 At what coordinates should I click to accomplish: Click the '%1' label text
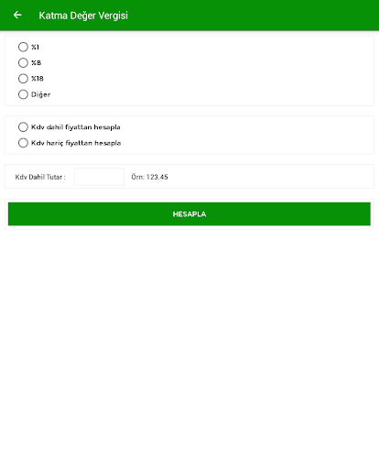pos(35,47)
